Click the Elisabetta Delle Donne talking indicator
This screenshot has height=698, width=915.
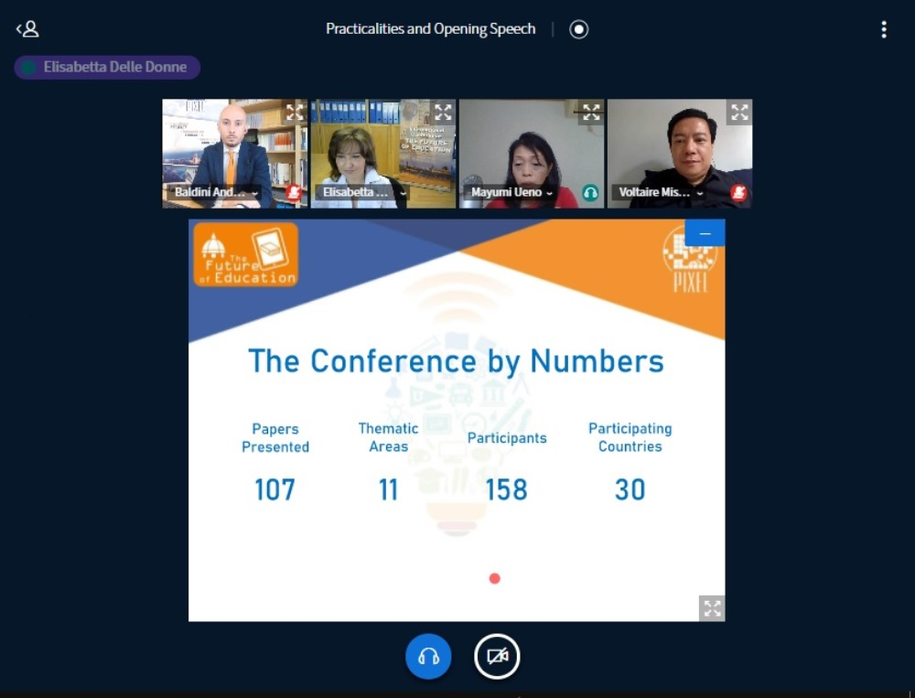click(107, 68)
